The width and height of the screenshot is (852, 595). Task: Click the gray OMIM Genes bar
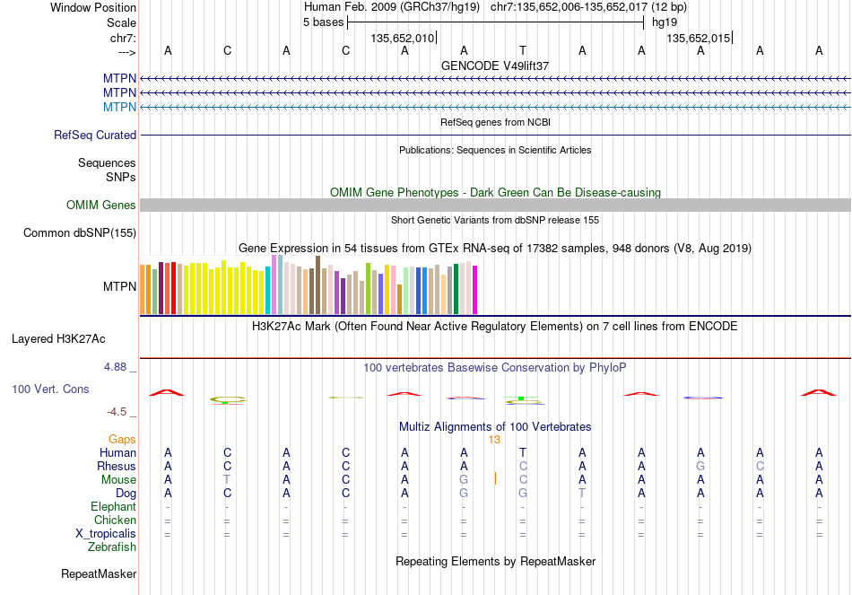tap(495, 205)
